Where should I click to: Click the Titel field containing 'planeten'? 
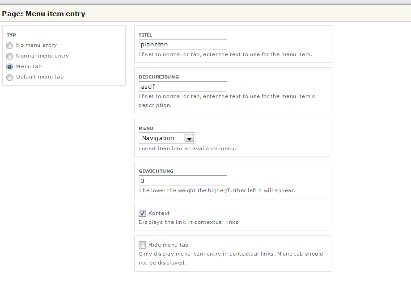coord(182,44)
